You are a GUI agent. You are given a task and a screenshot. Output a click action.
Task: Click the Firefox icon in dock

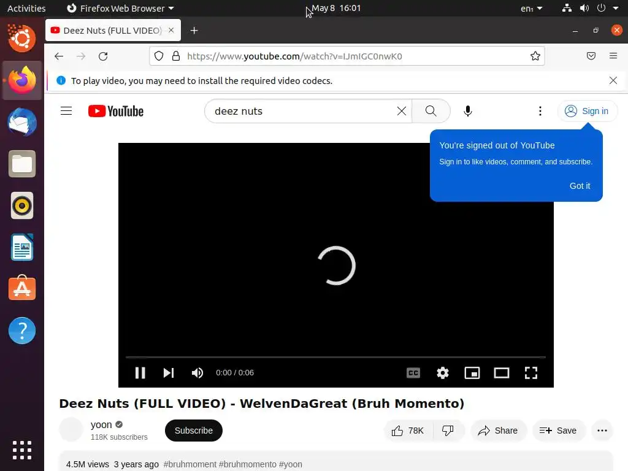click(22, 80)
